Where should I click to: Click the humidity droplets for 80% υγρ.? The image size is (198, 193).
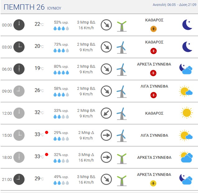61,73
